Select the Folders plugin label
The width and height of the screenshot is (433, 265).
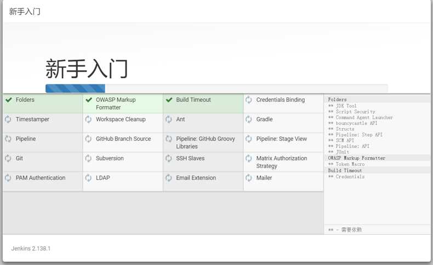point(25,100)
